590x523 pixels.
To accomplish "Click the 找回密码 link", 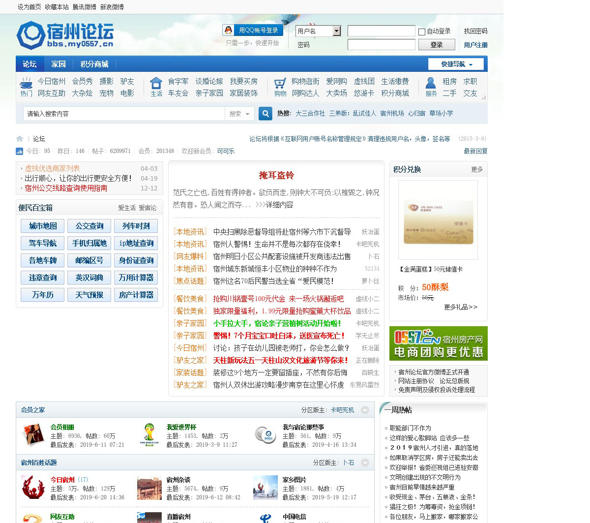I will tap(475, 31).
